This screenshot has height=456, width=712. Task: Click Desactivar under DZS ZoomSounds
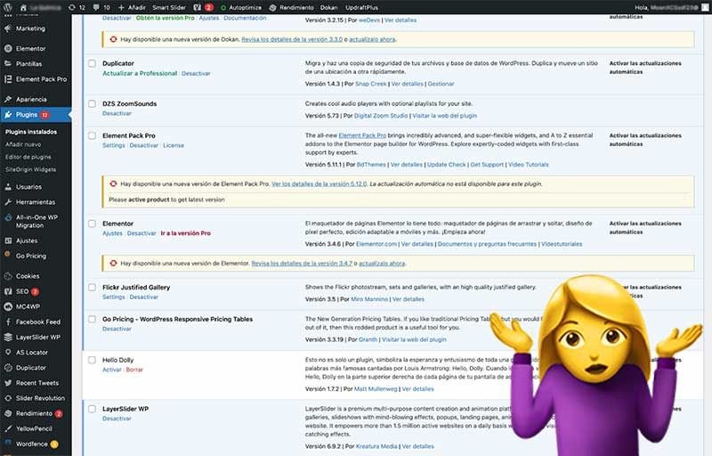coord(117,113)
